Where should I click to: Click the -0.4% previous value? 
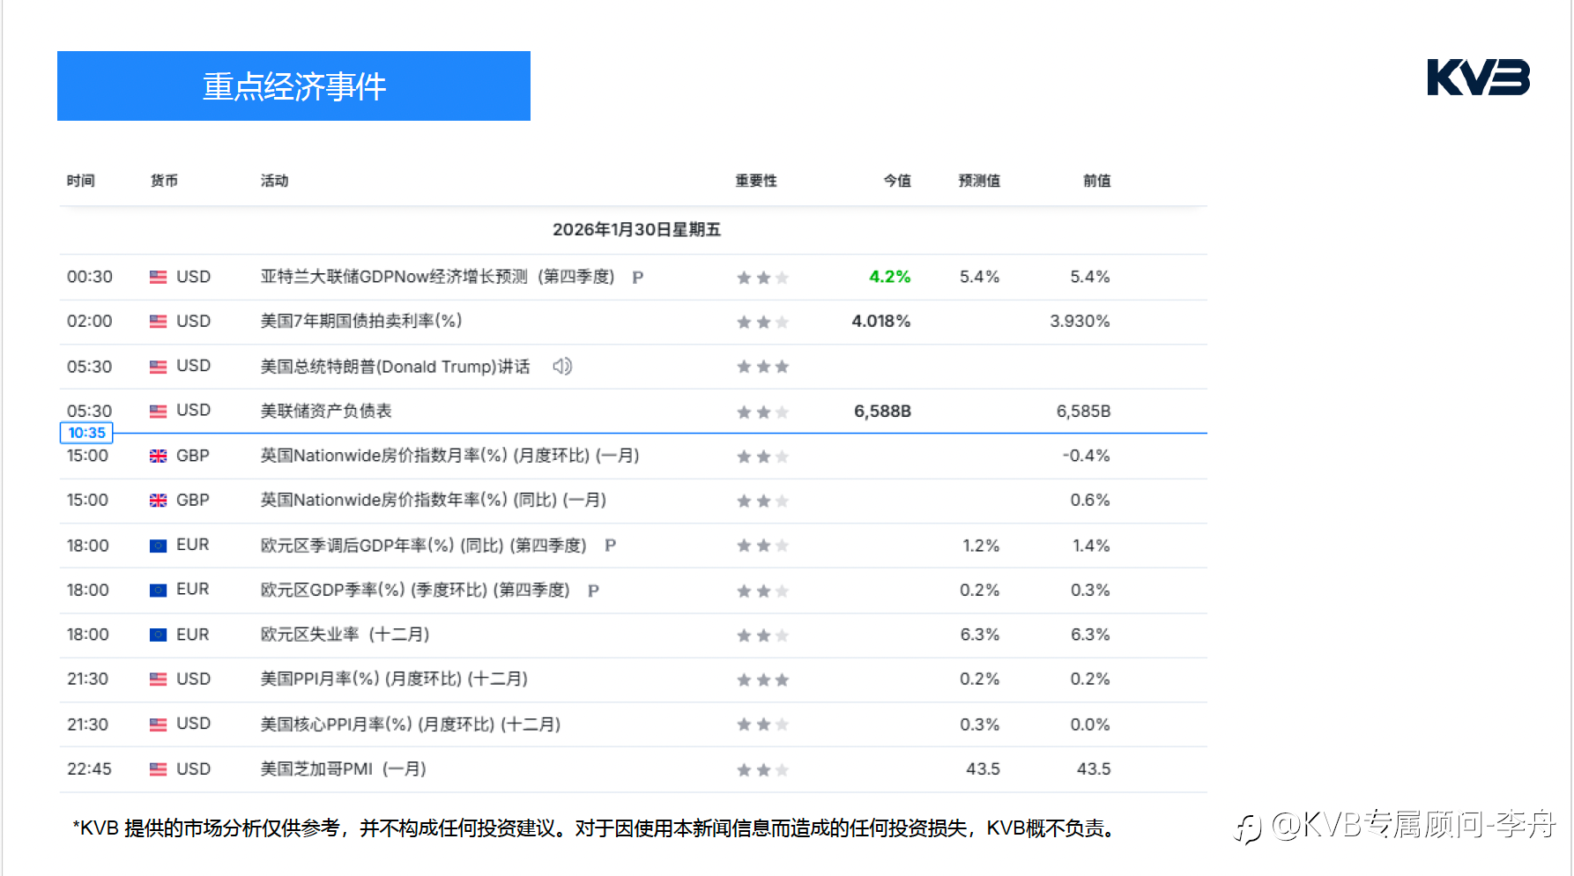[1086, 456]
